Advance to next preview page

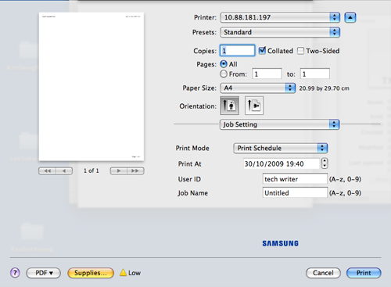tap(119, 171)
